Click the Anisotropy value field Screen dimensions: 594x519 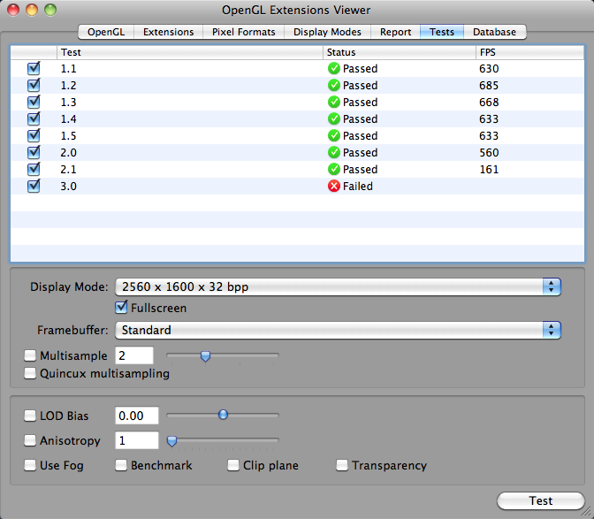[137, 440]
